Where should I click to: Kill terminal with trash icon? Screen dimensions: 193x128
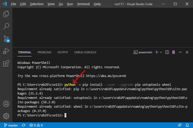pos(174,52)
